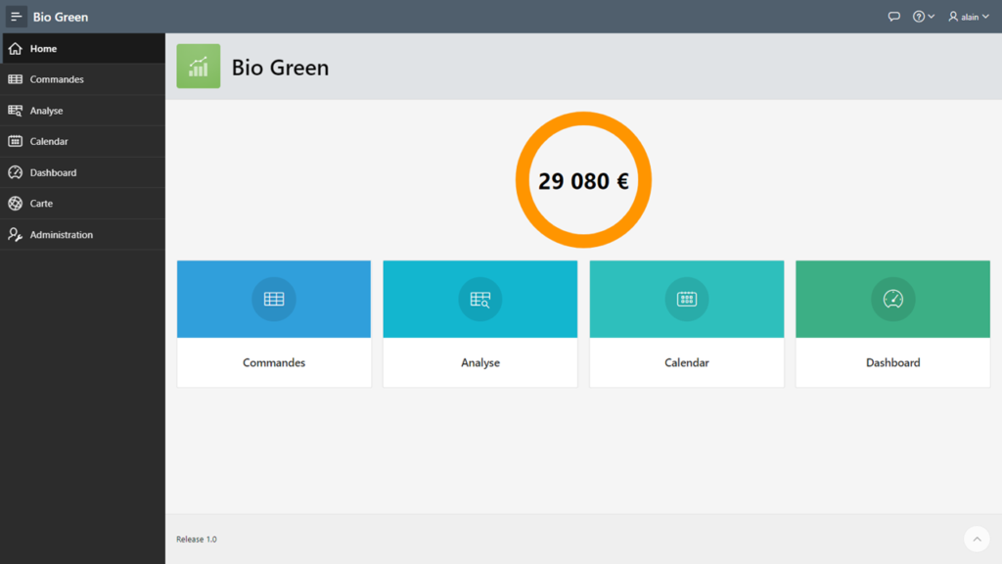The image size is (1002, 564).
Task: Click the Carte globe icon in the sidebar
Action: pos(16,204)
